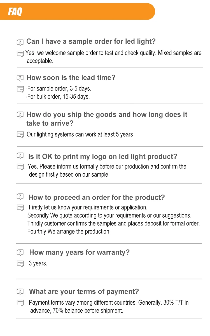The width and height of the screenshot is (210, 336).
Task: Select 'How soon is the lead time?' heading
Action: (x=71, y=78)
